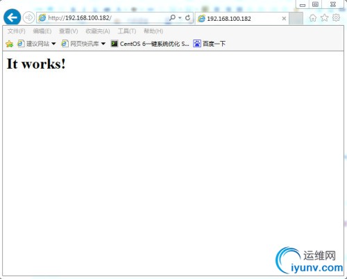Open the 网页快讯库 favorites item
Image resolution: width=347 pixels, height=279 pixels.
point(81,44)
